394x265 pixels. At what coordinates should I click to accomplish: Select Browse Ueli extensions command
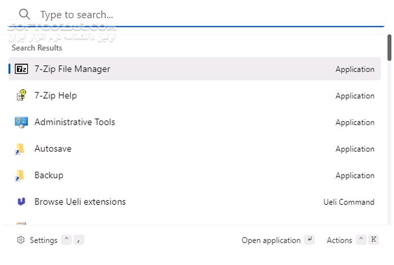(195, 202)
